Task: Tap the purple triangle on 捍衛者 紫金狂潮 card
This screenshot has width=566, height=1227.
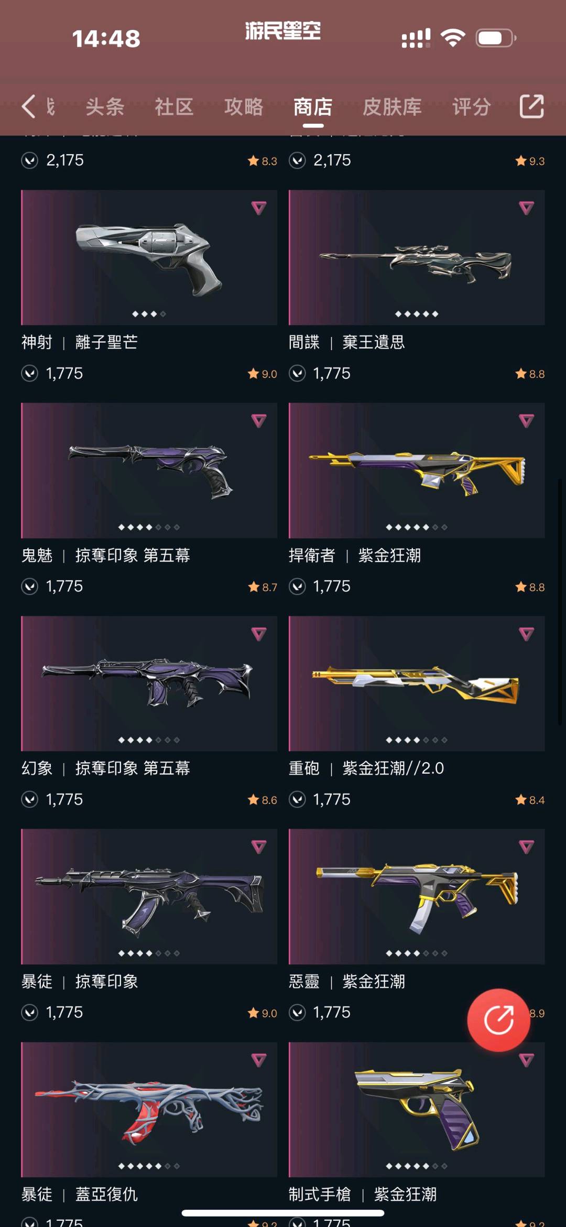Action: [x=526, y=420]
